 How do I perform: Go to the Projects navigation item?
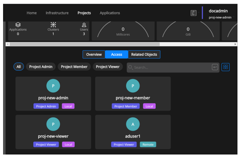point(84,13)
